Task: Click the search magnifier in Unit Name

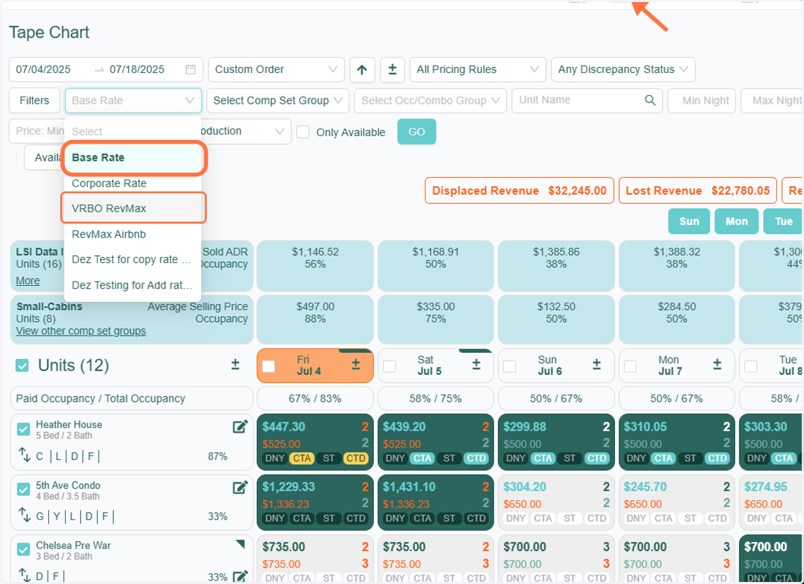Action: point(650,100)
